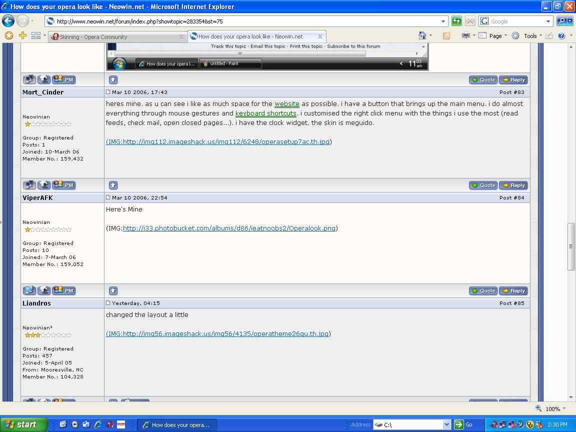Image resolution: width=576 pixels, height=432 pixels.
Task: Click the green 'website' link in Mort_Cinder's post
Action: 287,104
